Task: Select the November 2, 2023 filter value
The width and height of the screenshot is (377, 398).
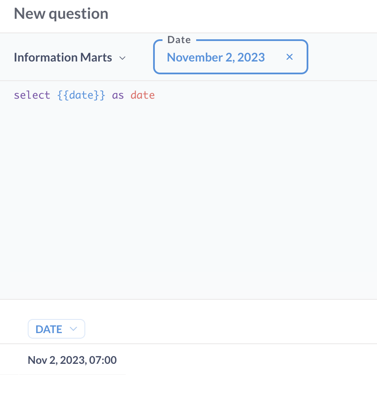Action: (x=216, y=57)
